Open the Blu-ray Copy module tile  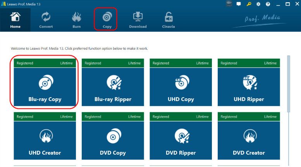point(45,83)
